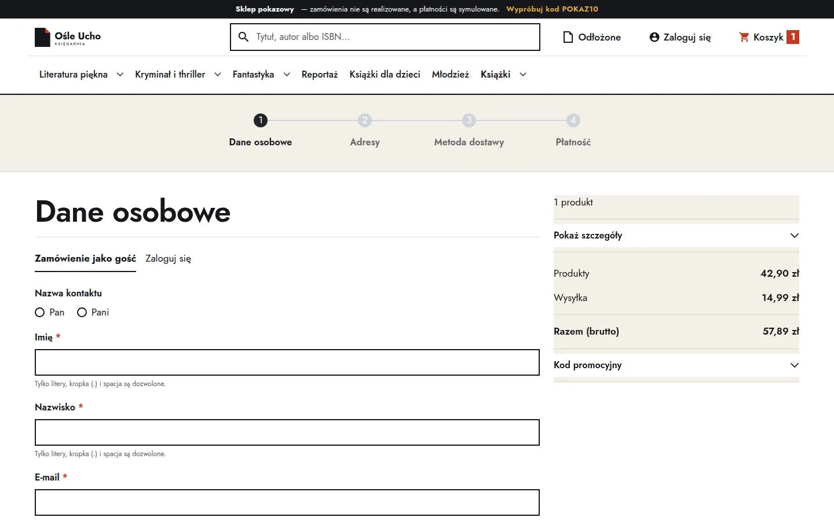This screenshot has height=521, width=834.
Task: Expand the Fantastyka submenu chevron
Action: pyautogui.click(x=287, y=75)
